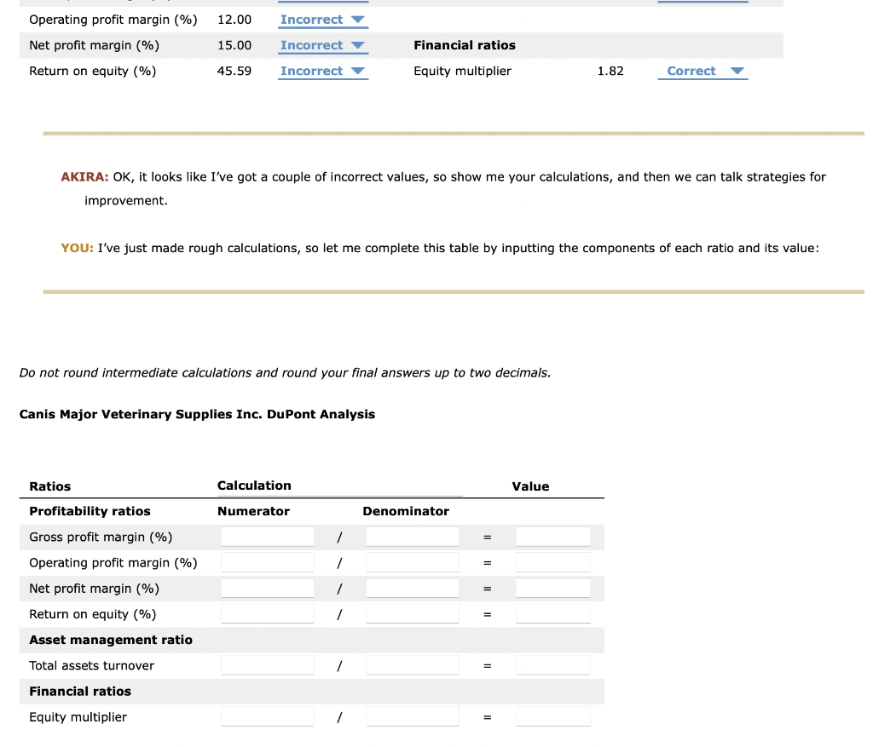
Task: Open the Net profit margin Incorrect dropdown
Action: [x=323, y=46]
